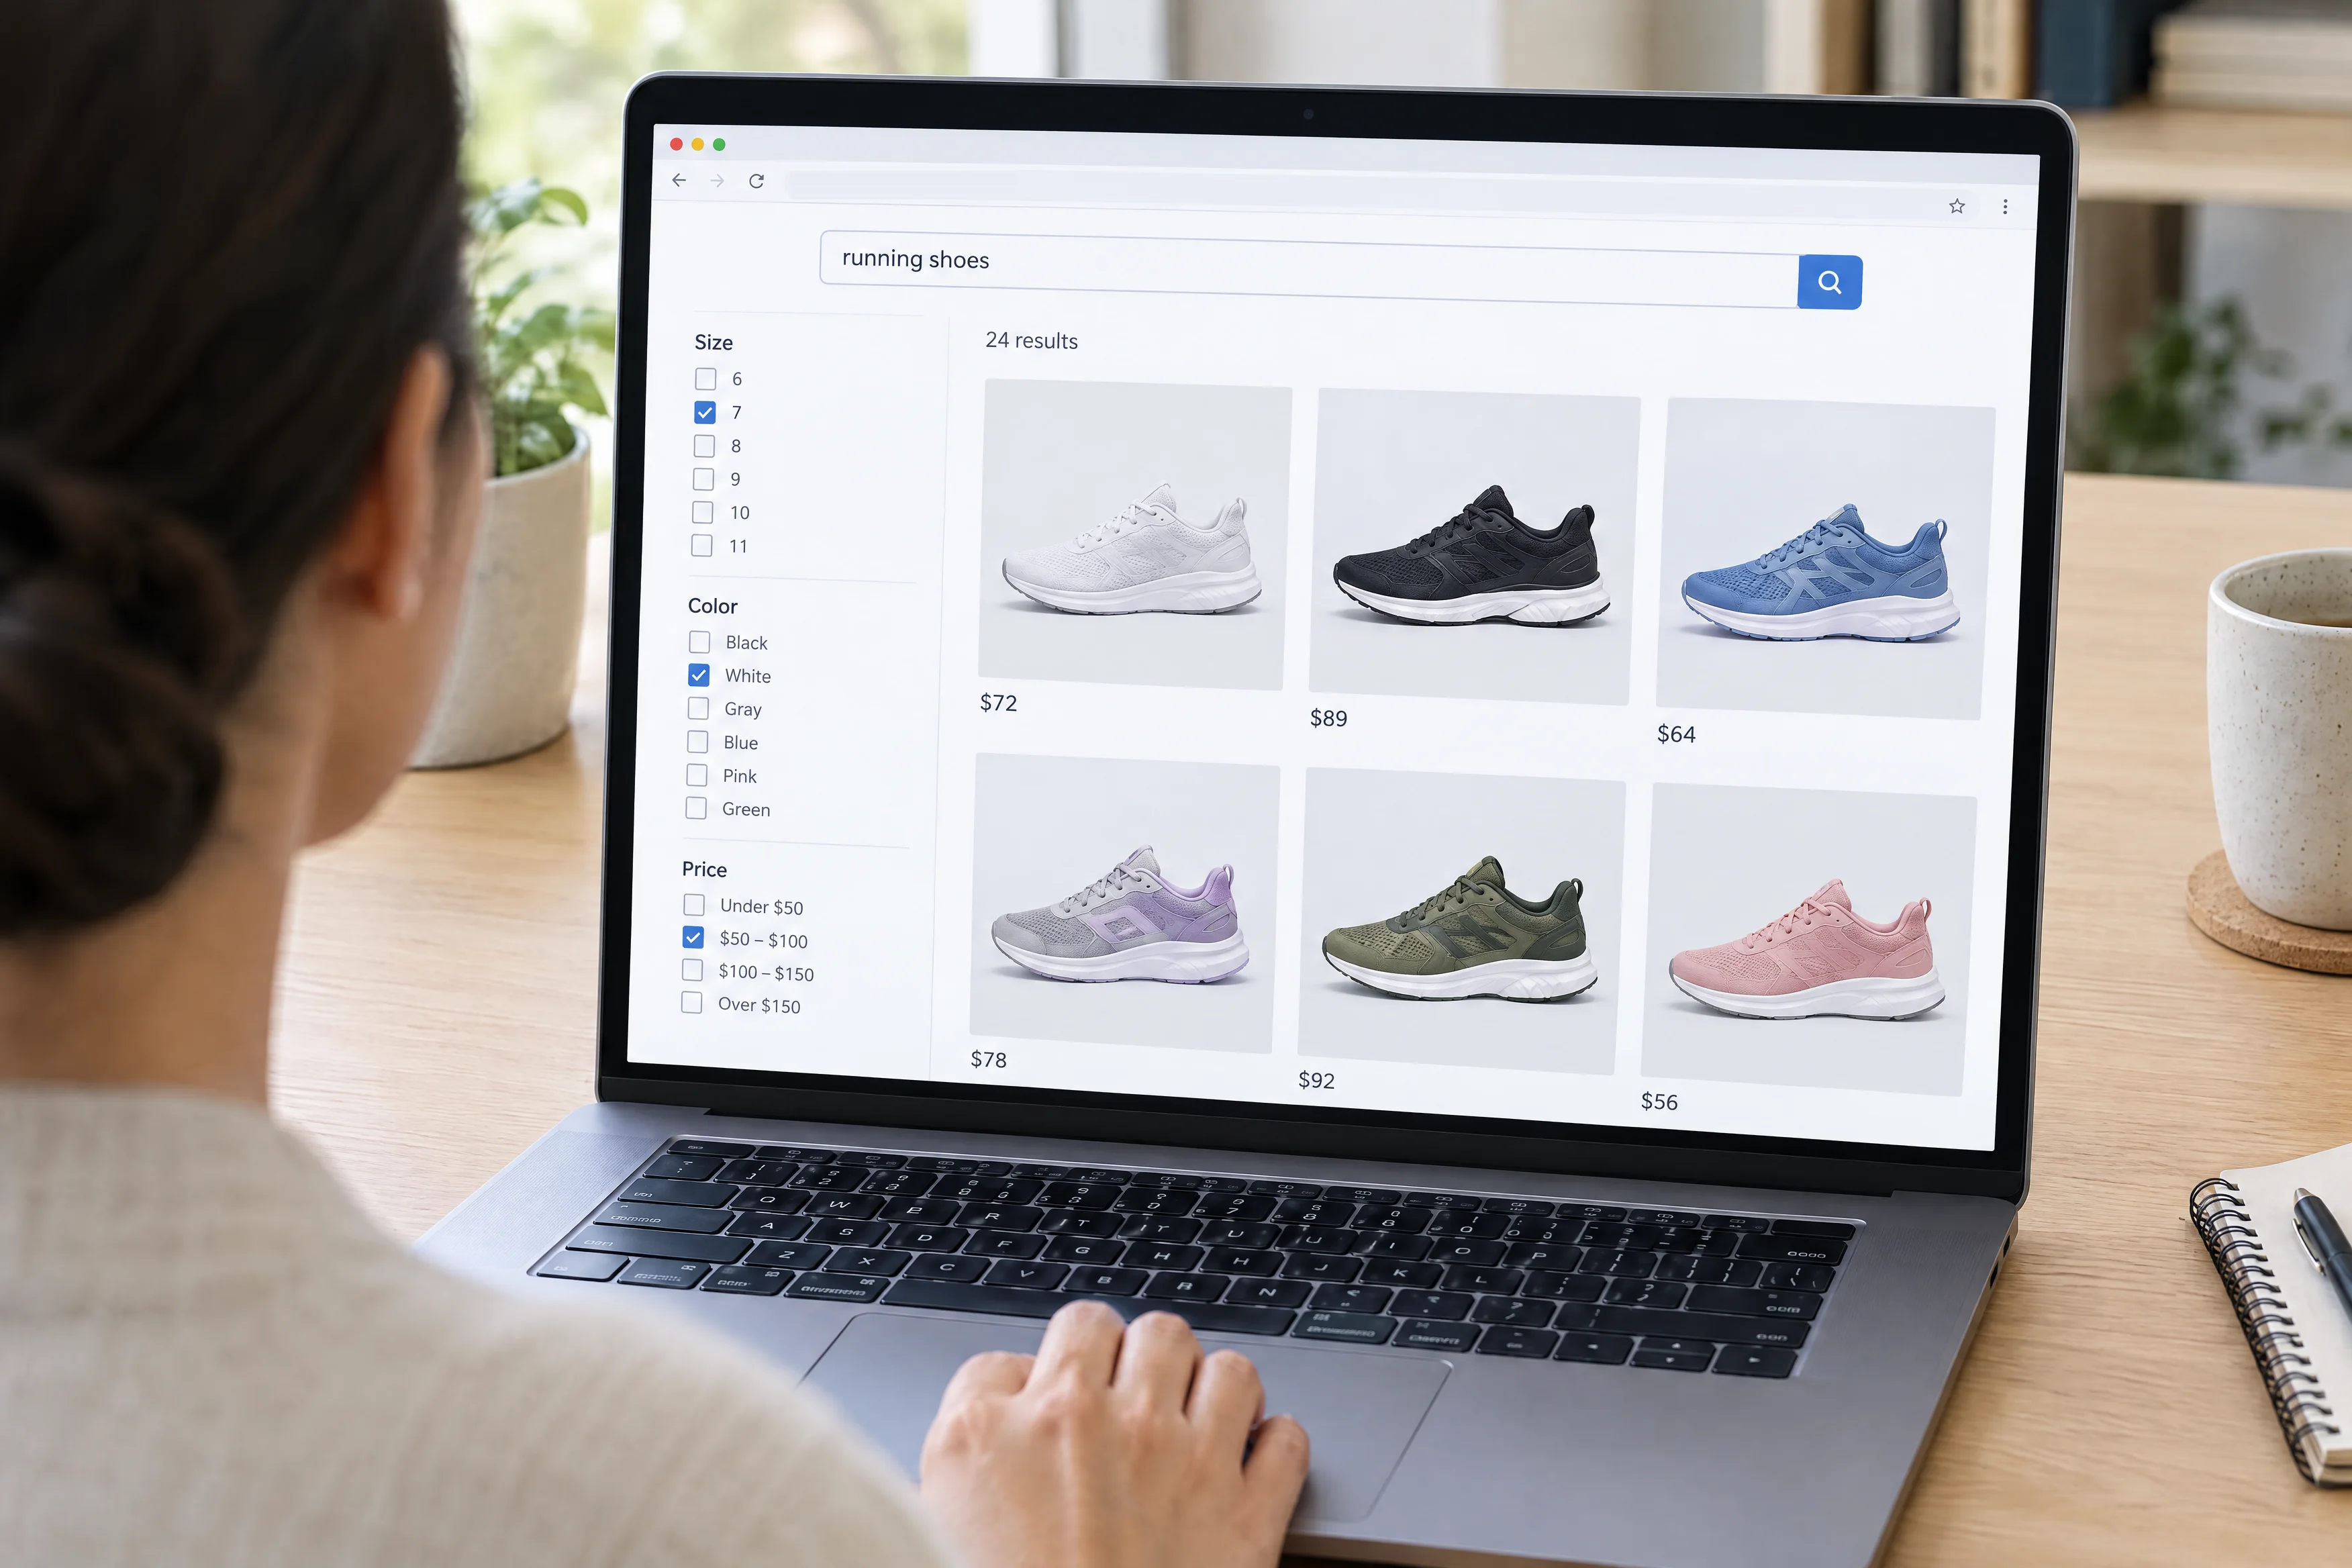Check the Over $150 price filter
Viewport: 2352px width, 1568px height.
pyautogui.click(x=691, y=1002)
